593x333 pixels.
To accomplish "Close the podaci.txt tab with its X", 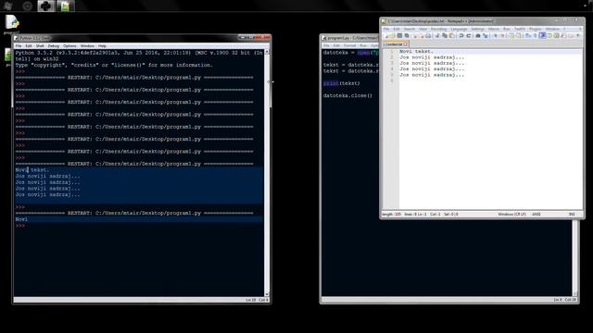I will click(406, 44).
